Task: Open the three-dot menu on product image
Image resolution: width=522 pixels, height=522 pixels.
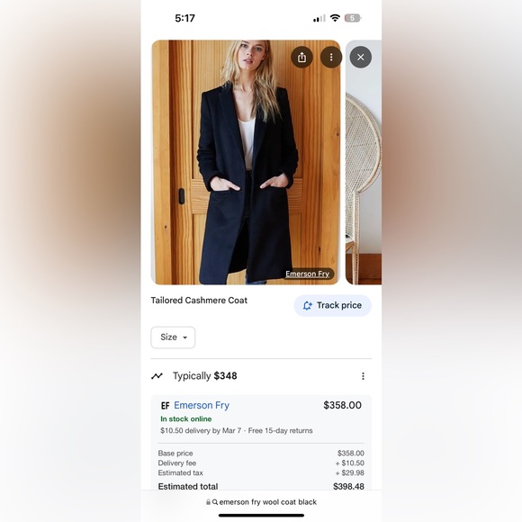Action: point(331,58)
